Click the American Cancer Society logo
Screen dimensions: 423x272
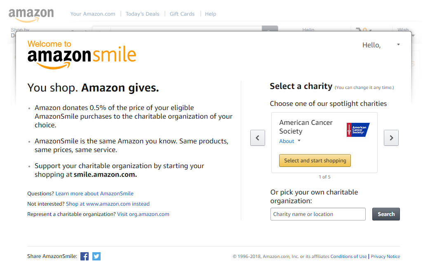(x=358, y=130)
